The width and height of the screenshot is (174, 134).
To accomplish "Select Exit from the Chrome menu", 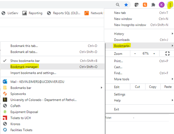I will (x=140, y=109).
